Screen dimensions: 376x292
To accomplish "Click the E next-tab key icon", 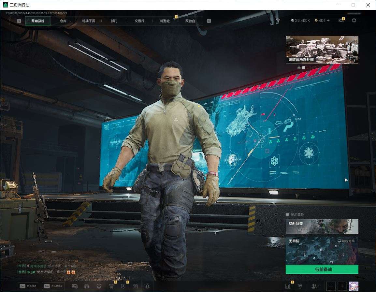I will tap(209, 21).
